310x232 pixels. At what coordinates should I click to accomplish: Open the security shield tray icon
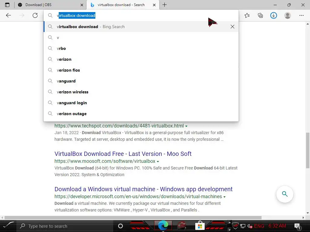coord(235,225)
